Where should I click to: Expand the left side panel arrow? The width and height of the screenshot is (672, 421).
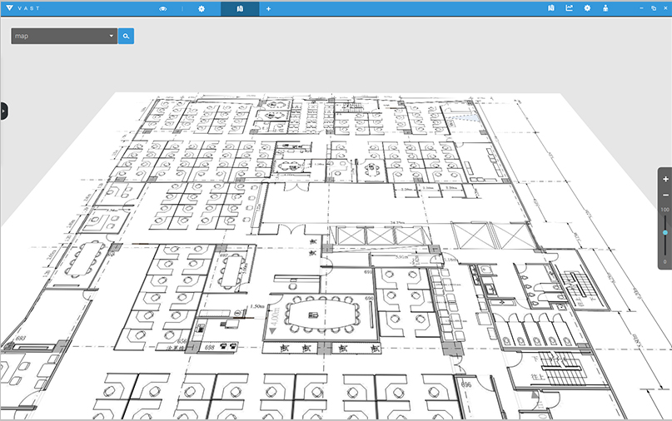(3, 110)
